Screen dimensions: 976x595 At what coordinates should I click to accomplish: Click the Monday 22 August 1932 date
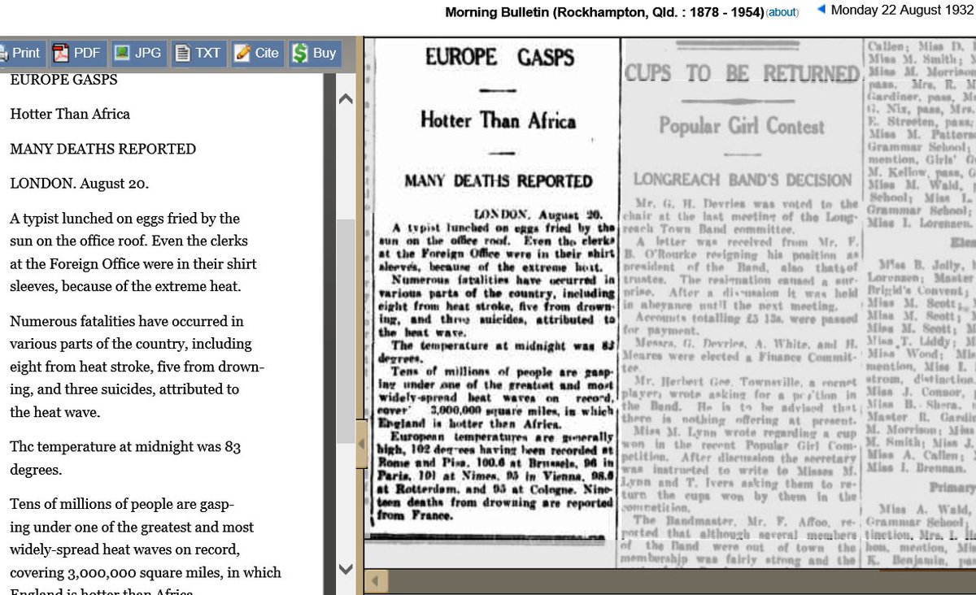903,11
